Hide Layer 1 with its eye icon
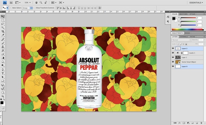Viewport: 206px width, 125px height. [173, 58]
